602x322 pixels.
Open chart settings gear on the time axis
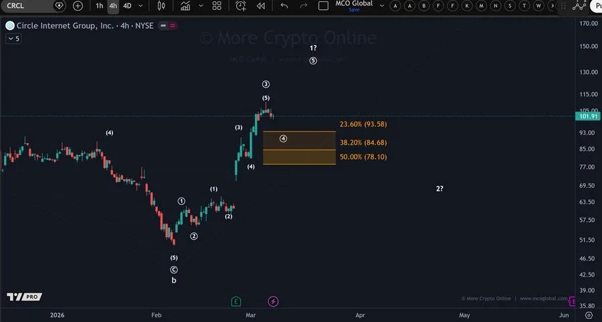tap(589, 315)
